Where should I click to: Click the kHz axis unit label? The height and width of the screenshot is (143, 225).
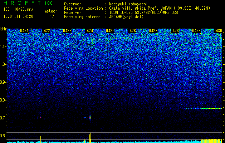pos(3,29)
